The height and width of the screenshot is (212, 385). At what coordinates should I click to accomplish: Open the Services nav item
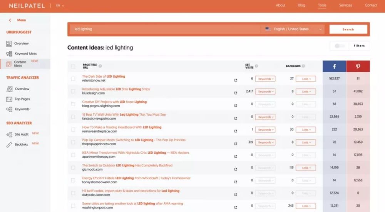pyautogui.click(x=345, y=5)
